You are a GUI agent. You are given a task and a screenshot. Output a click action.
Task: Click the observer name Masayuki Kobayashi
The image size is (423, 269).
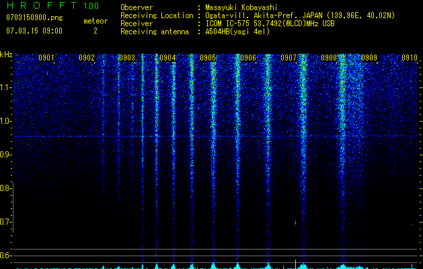tap(241, 7)
